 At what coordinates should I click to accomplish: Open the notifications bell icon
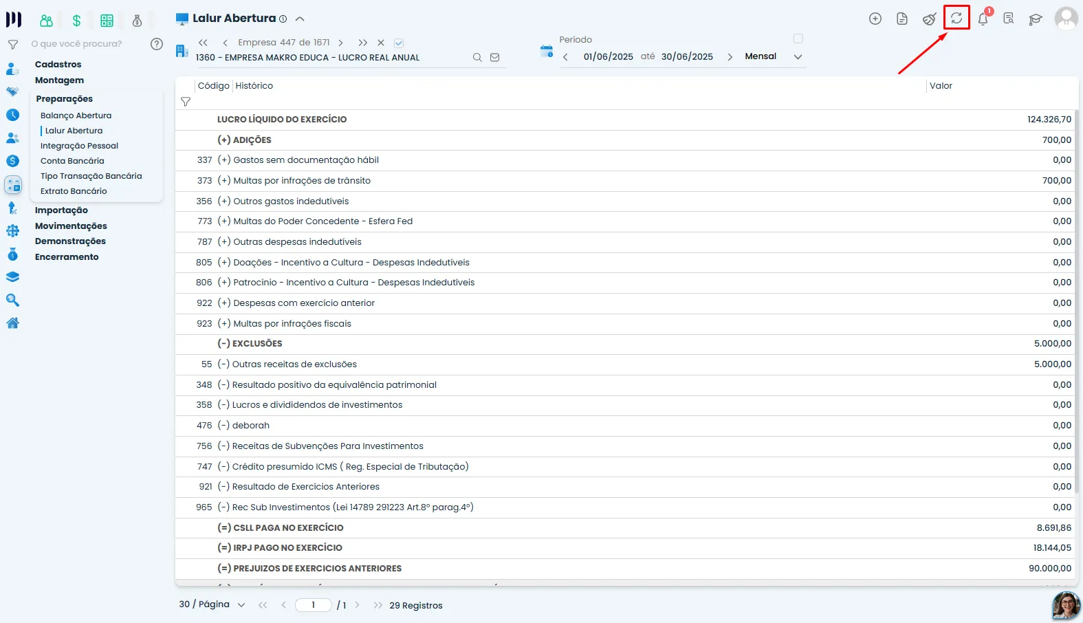click(983, 19)
